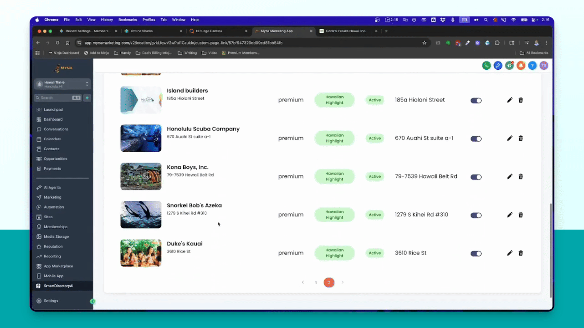The height and width of the screenshot is (328, 584).
Task: Go to the previous page arrow
Action: point(303,282)
